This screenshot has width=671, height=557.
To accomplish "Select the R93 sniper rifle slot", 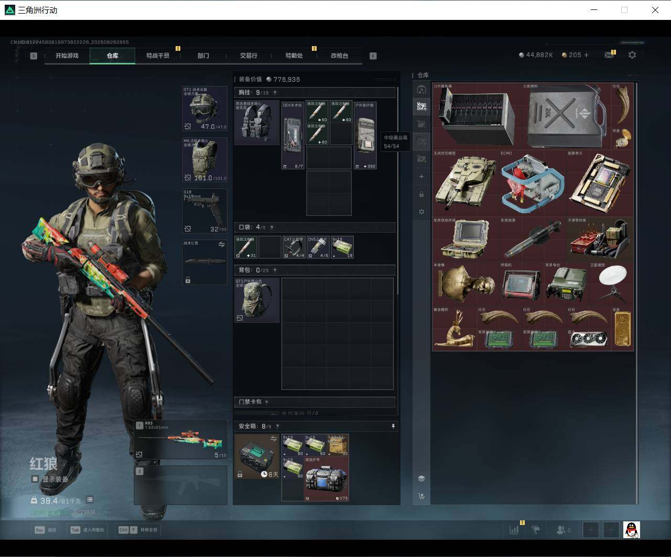I will click(x=181, y=440).
